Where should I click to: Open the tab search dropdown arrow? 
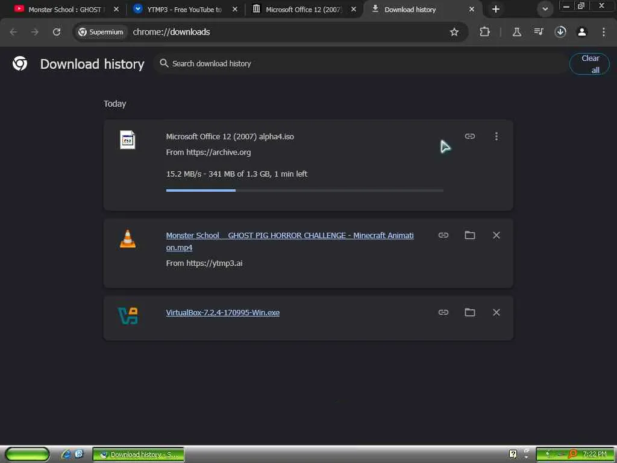pyautogui.click(x=545, y=9)
